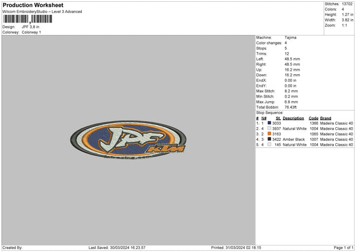Select the Zoom value 1:1
Viewport: 356px width, 252px height.
pos(344,26)
